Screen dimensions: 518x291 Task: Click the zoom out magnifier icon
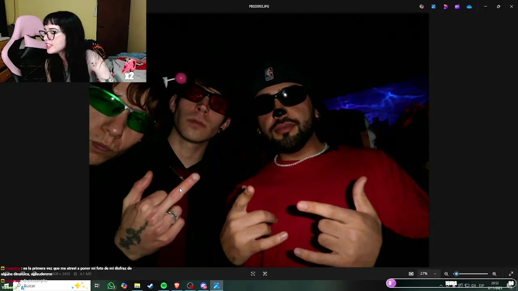coord(446,274)
